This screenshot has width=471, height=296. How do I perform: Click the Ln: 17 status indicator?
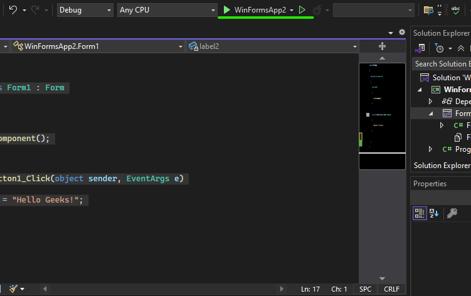[310, 289]
